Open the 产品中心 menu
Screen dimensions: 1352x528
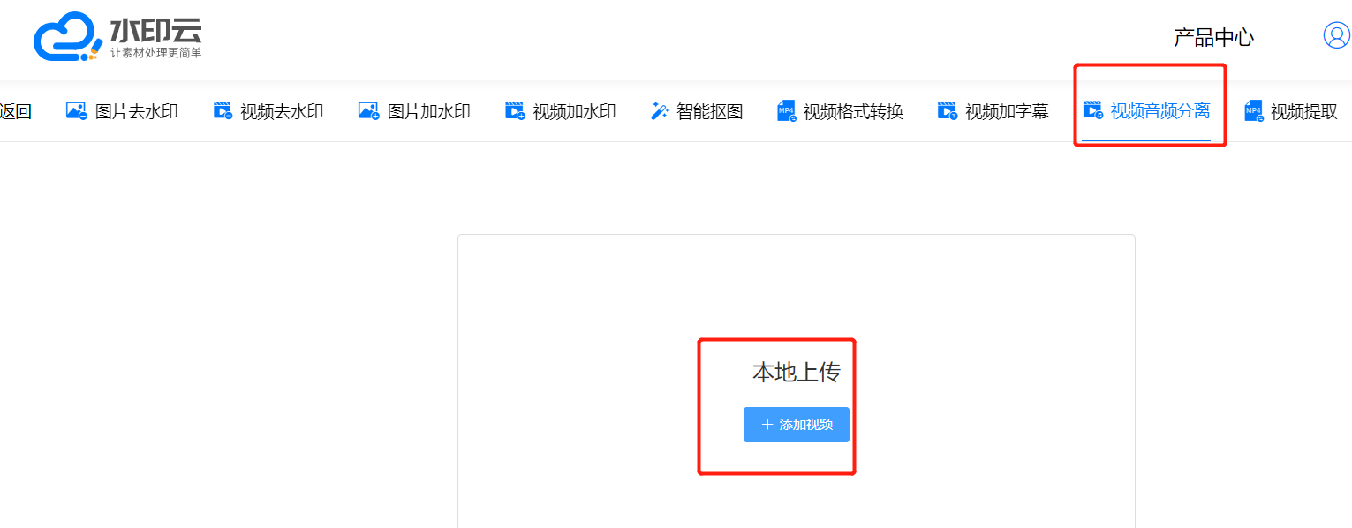[x=1213, y=37]
